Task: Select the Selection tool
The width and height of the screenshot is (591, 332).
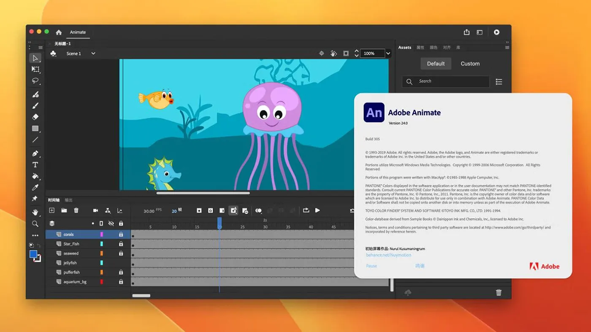Action: (x=35, y=58)
